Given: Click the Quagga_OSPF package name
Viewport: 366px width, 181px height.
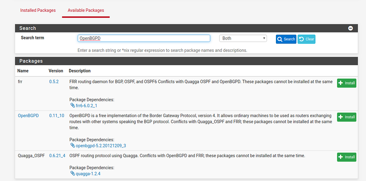Looking at the screenshot, I should click(x=31, y=156).
